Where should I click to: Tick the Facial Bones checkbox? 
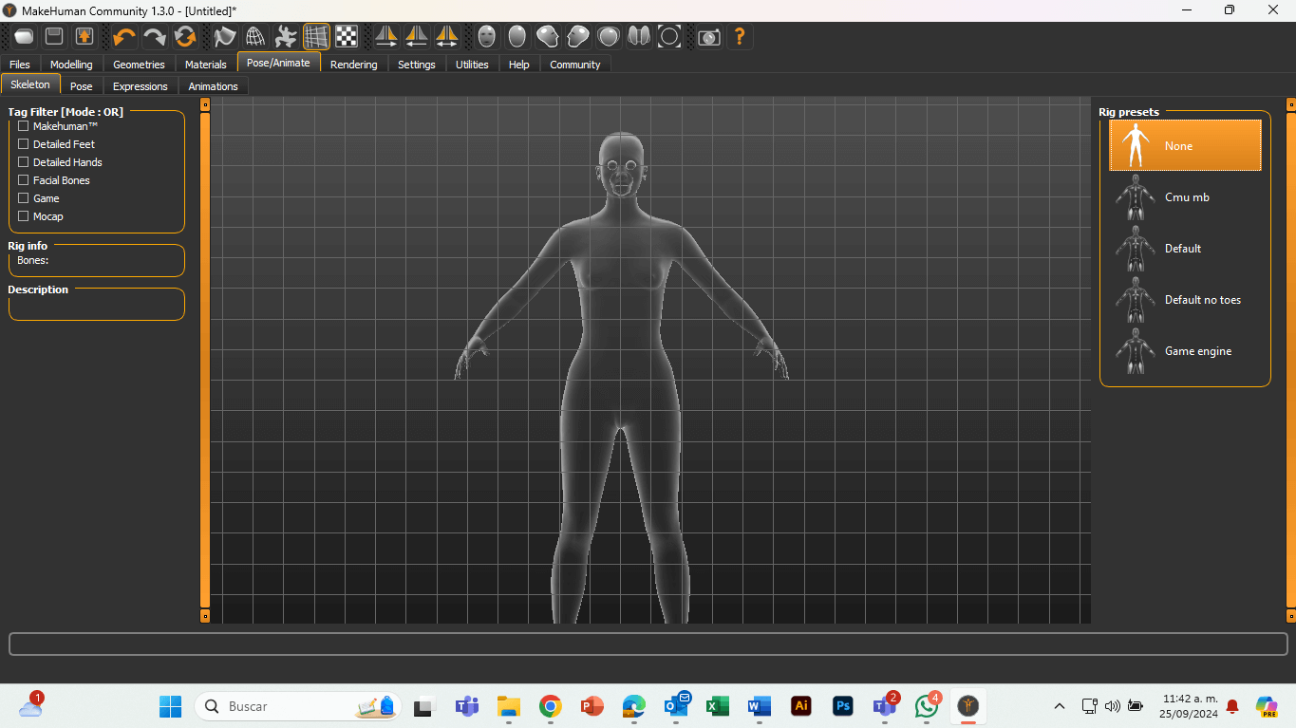click(x=24, y=180)
